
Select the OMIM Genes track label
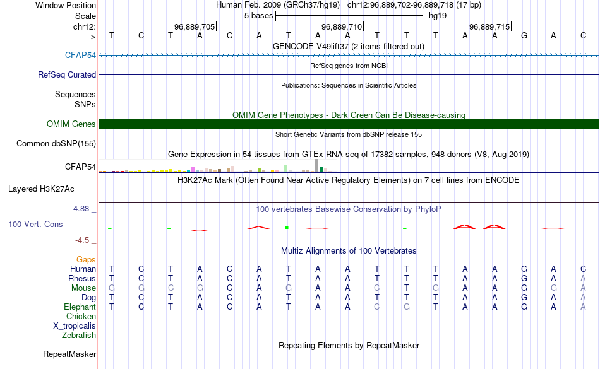pyautogui.click(x=71, y=124)
